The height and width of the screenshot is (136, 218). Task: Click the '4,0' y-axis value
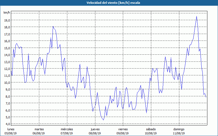pos(8,124)
